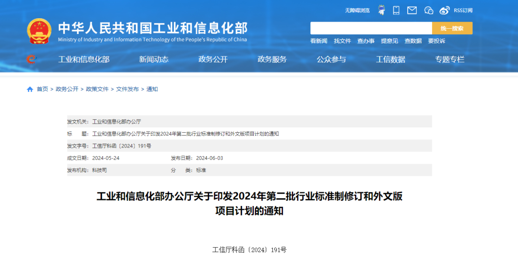Click the red gear MIIT icon in navbar
The width and height of the screenshot is (518, 261).
click(31, 59)
